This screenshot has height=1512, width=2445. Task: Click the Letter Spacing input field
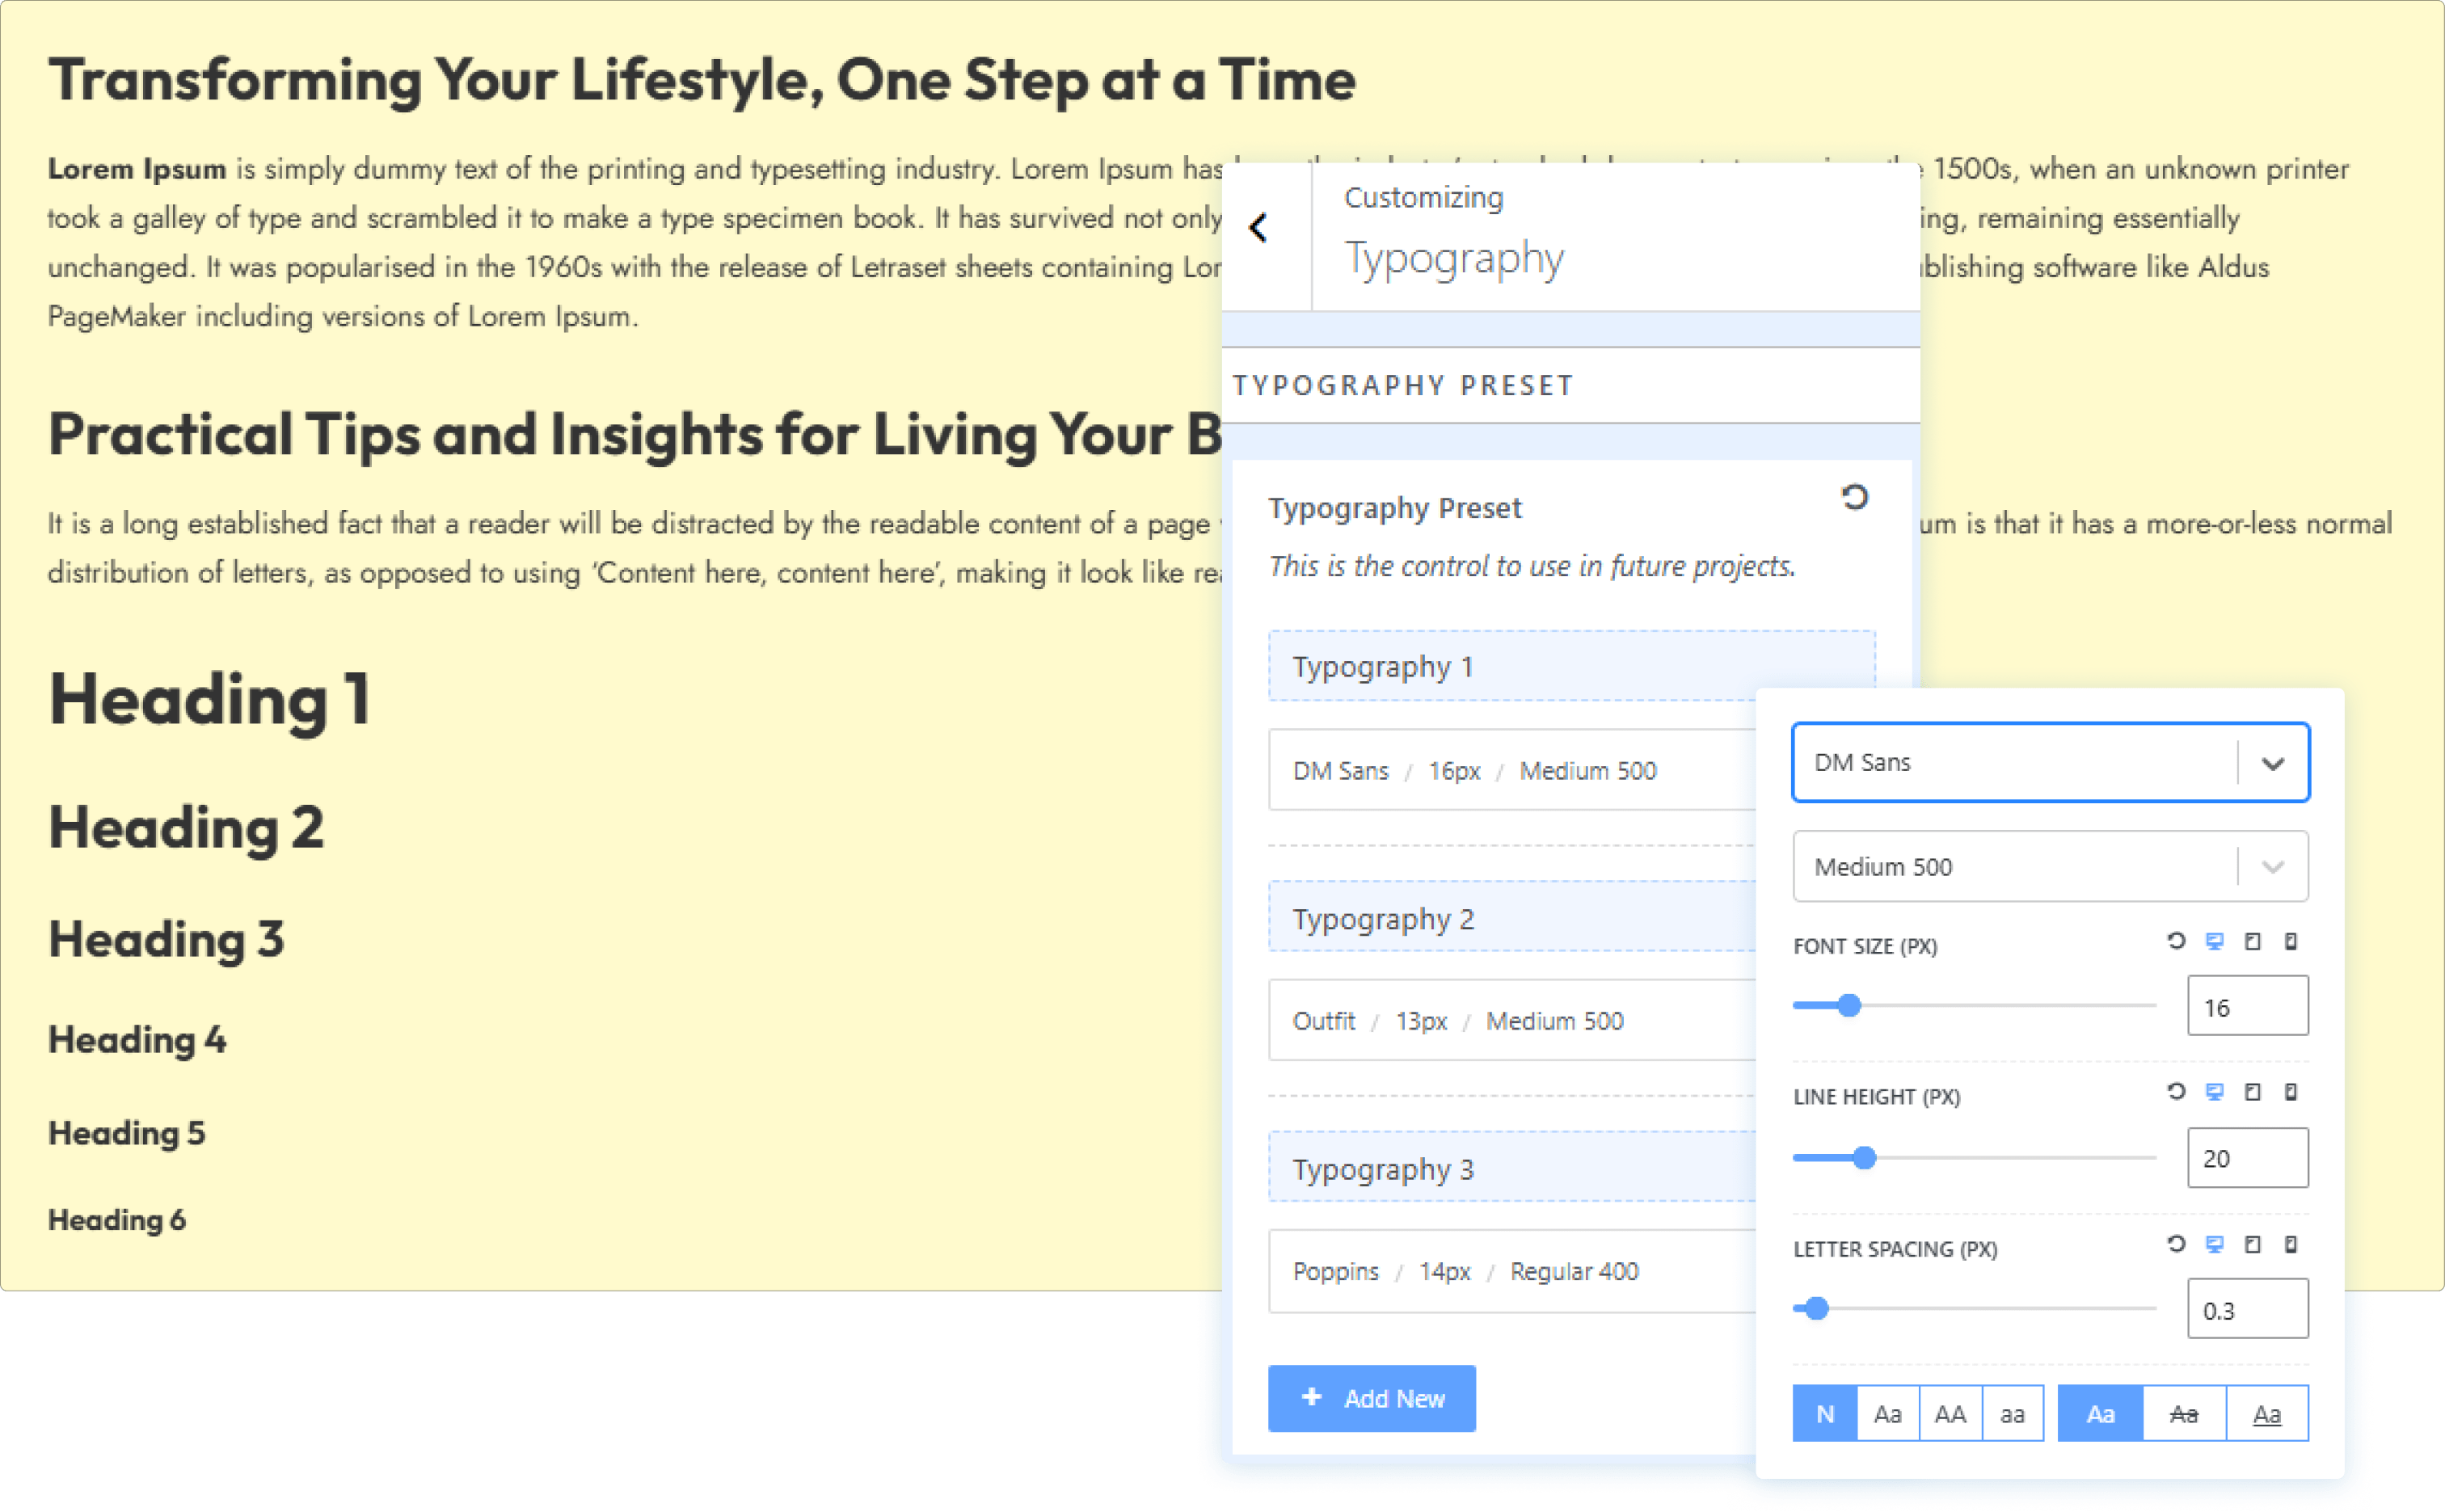[x=2246, y=1309]
